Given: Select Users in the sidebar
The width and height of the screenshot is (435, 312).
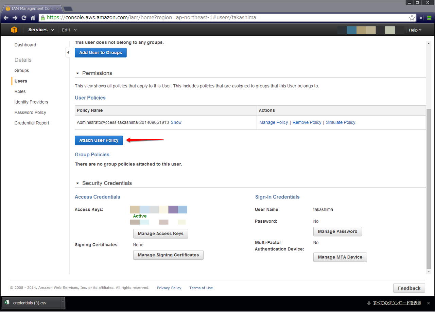Looking at the screenshot, I should pos(21,81).
